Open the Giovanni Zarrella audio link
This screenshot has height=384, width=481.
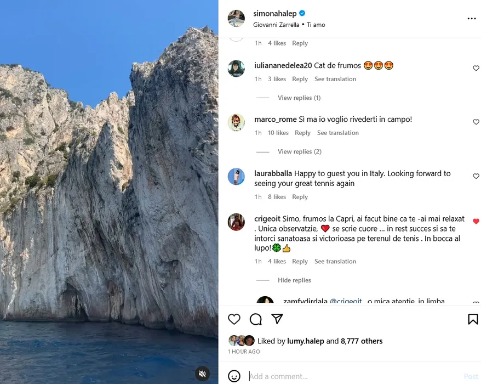tap(276, 25)
